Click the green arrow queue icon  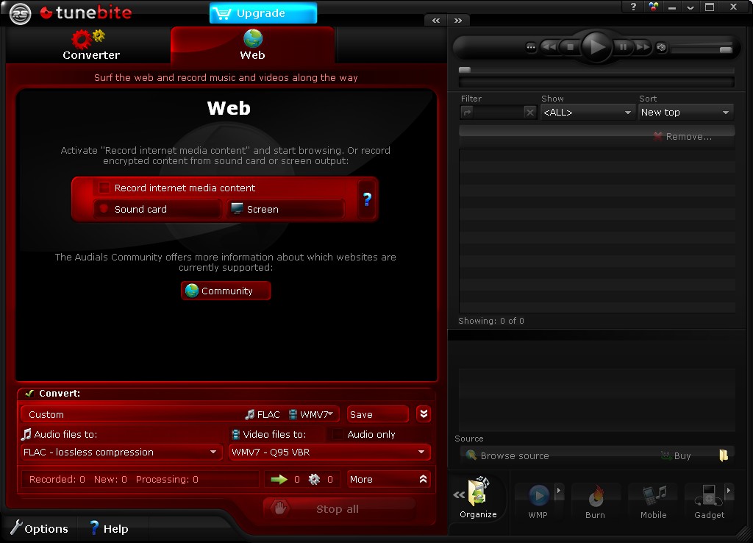279,479
